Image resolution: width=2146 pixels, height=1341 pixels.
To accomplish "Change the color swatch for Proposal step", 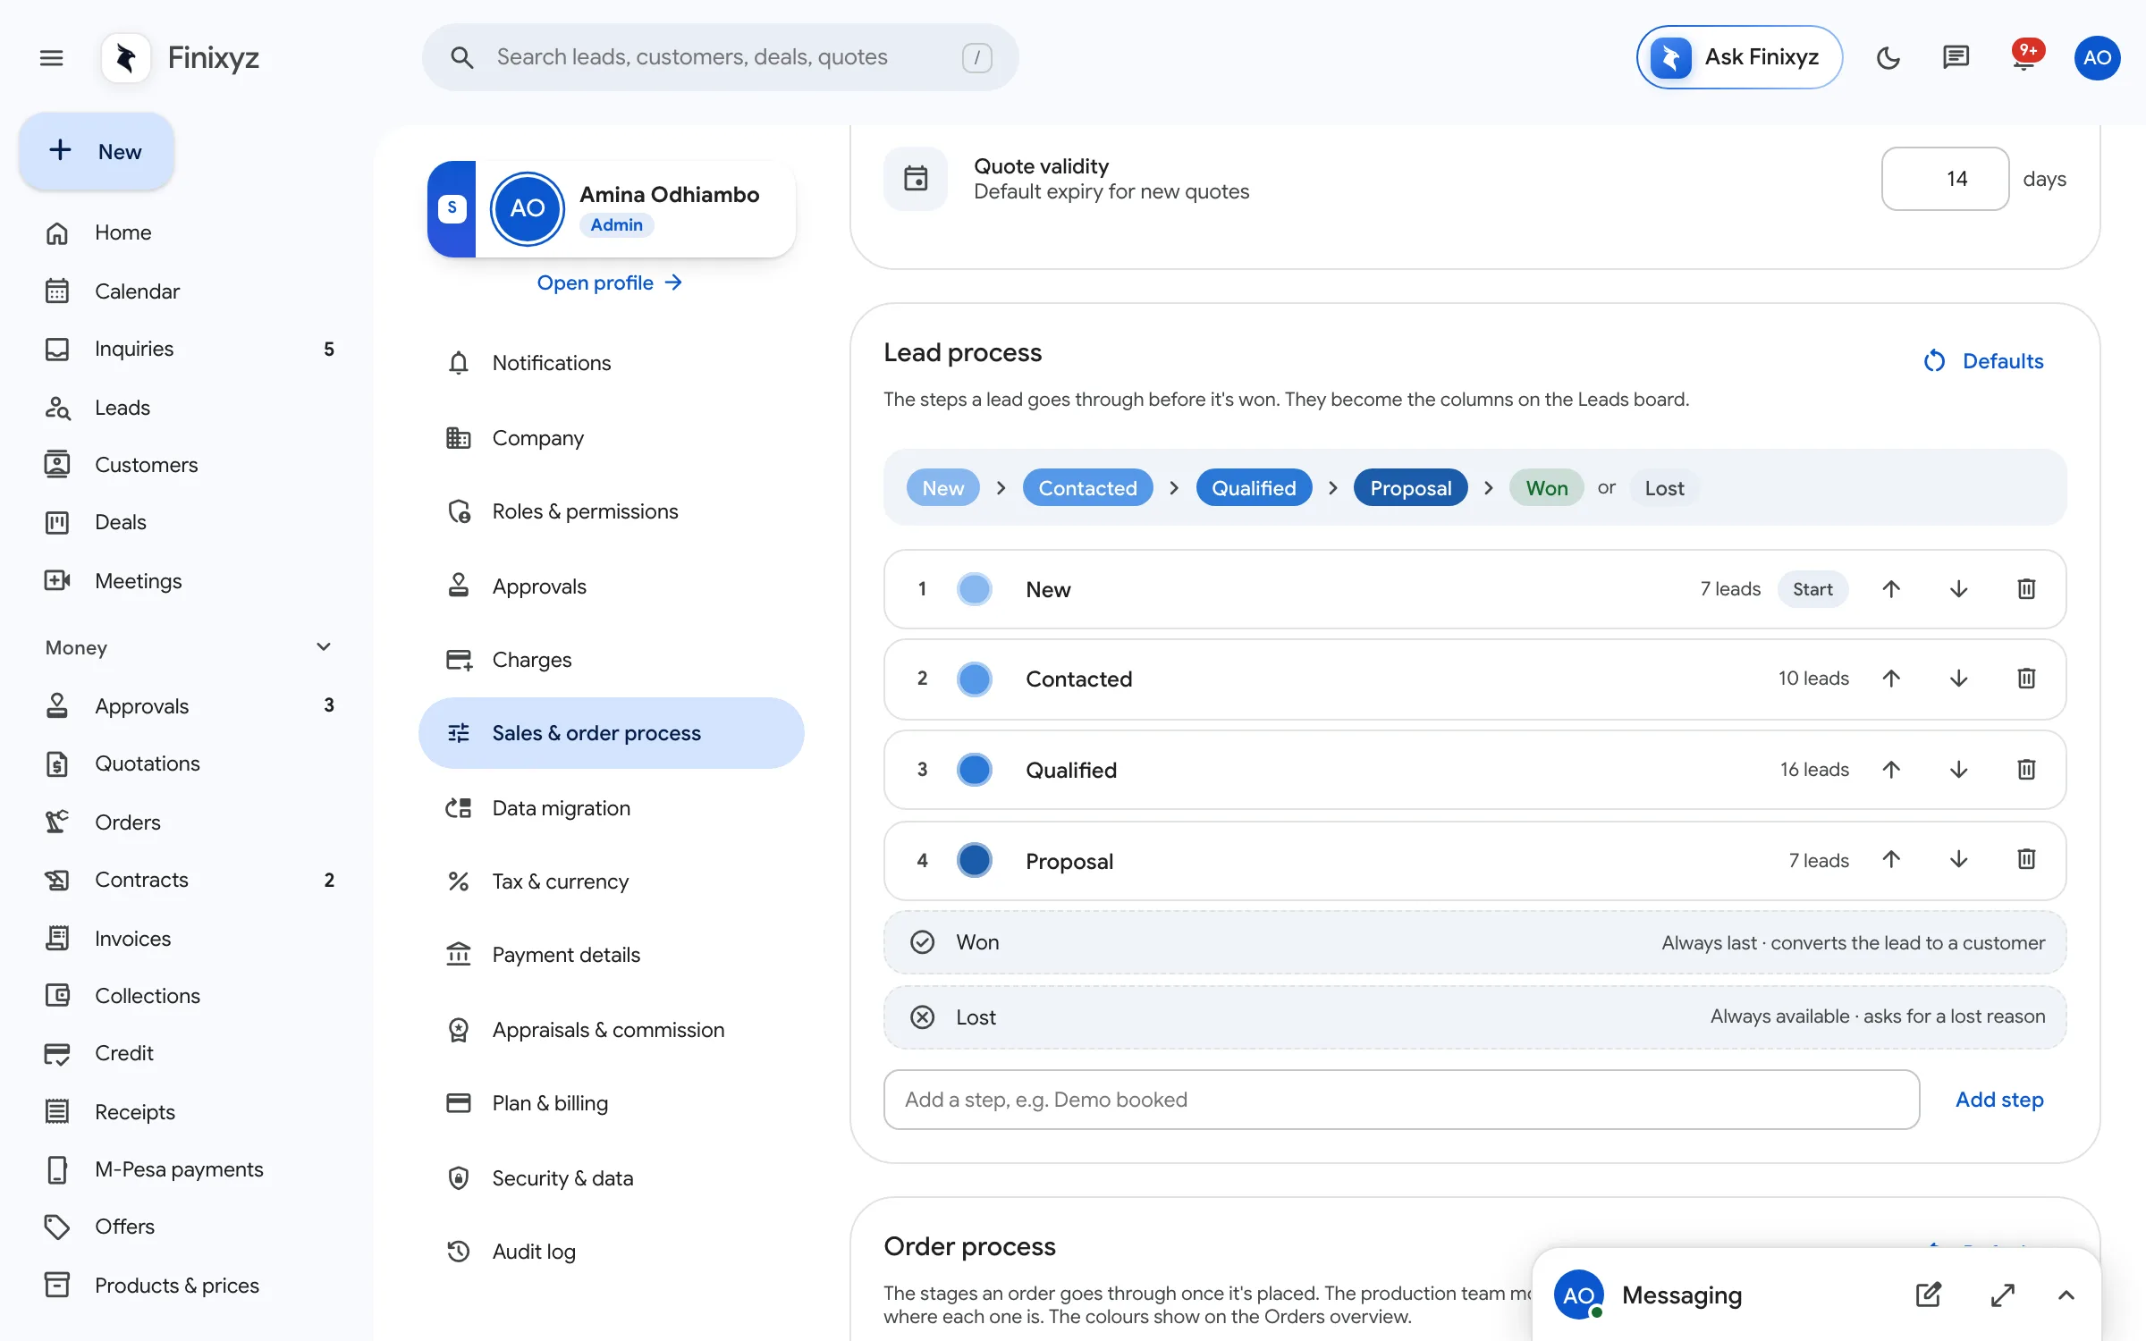I will click(x=975, y=860).
